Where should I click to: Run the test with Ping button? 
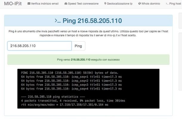pos(78,46)
